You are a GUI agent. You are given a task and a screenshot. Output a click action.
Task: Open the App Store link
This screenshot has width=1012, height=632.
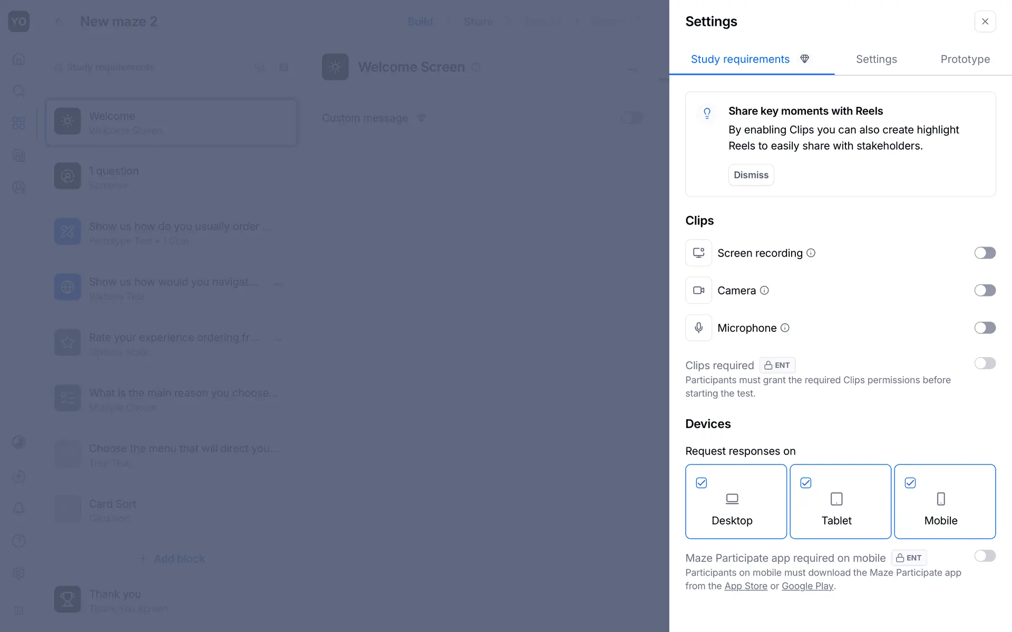tap(745, 586)
